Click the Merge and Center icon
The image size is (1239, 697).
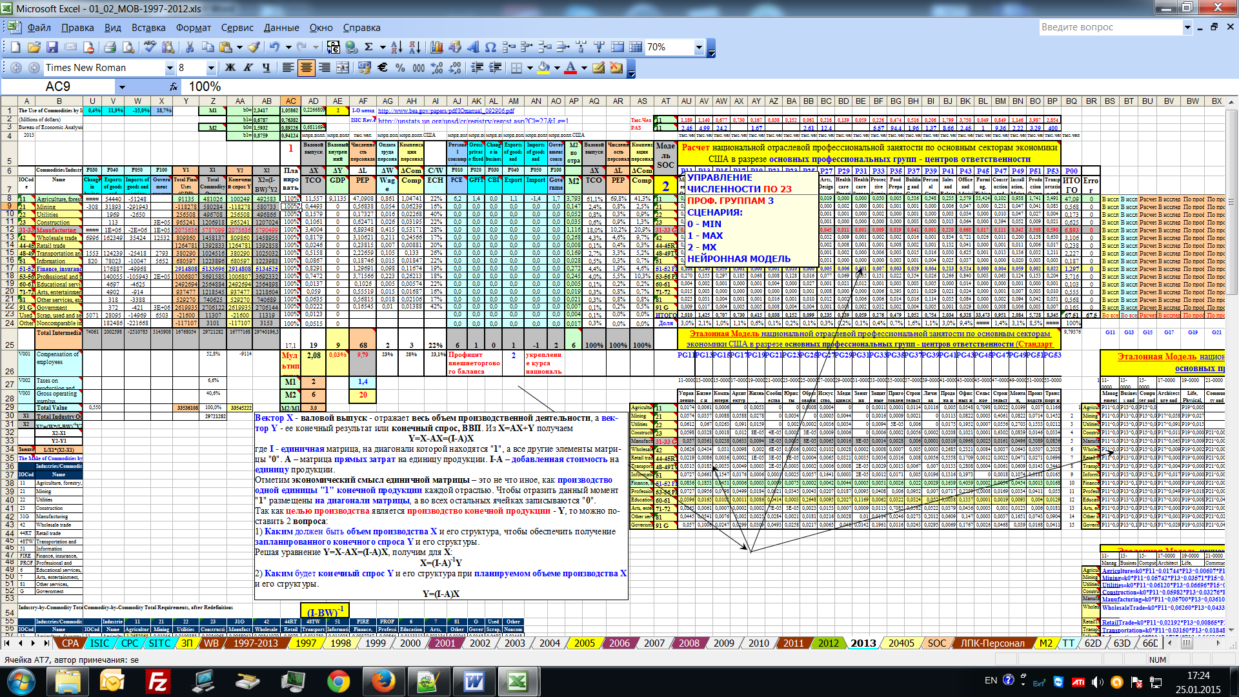(343, 68)
